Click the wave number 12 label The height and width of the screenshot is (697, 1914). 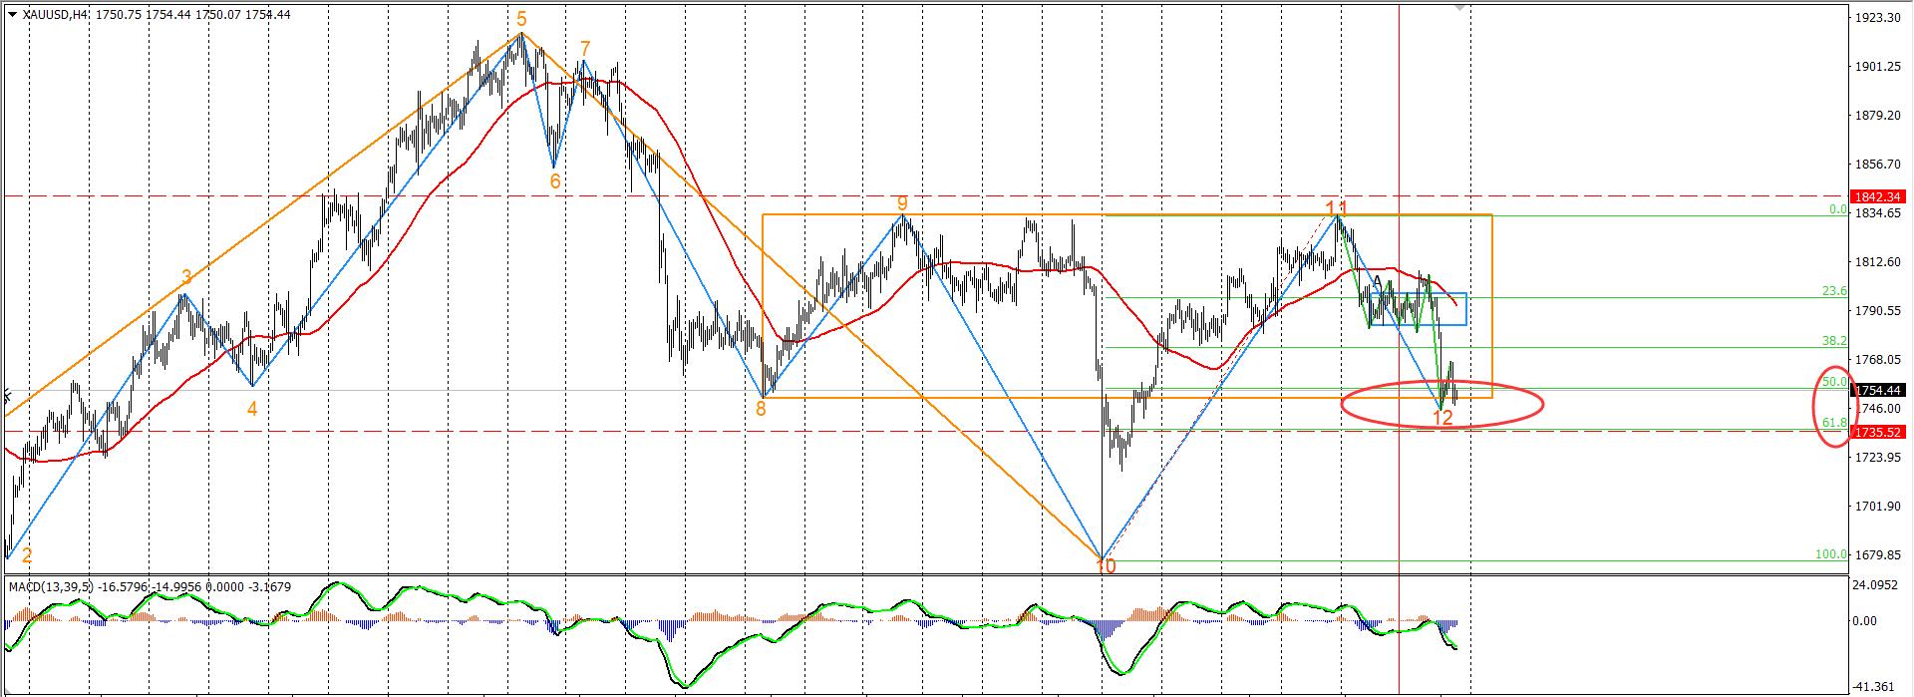(1442, 419)
